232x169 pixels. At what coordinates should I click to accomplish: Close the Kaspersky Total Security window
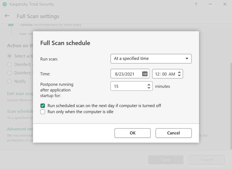click(x=225, y=4)
